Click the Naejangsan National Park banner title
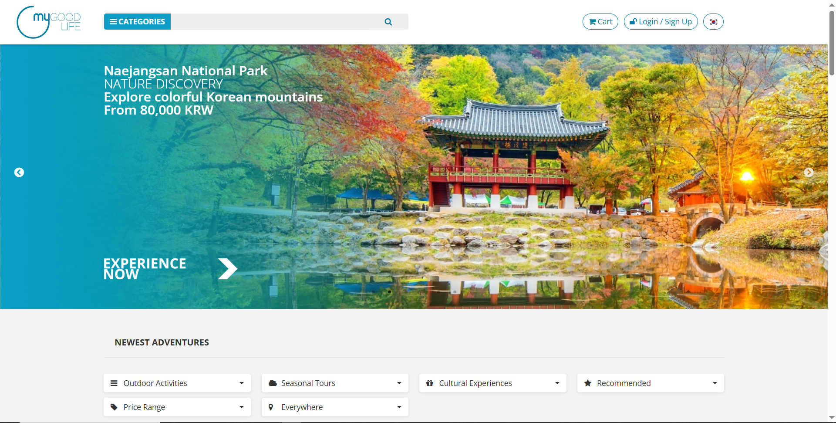 pyautogui.click(x=185, y=71)
